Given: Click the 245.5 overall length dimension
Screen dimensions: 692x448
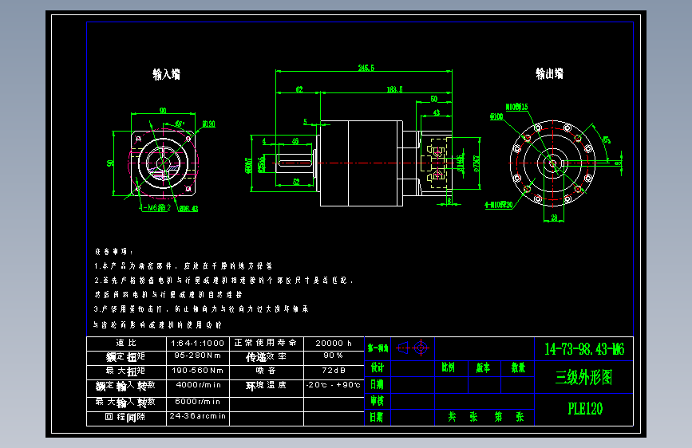Looking at the screenshot, I should pyautogui.click(x=366, y=68).
